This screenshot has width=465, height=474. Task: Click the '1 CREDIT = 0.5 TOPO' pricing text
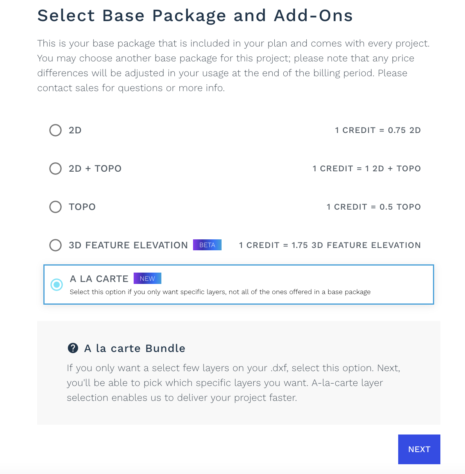(374, 207)
